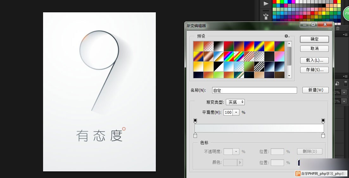The image size is (349, 178).
Task: Select the teal preset with cream stripe
Action: [x=239, y=75]
